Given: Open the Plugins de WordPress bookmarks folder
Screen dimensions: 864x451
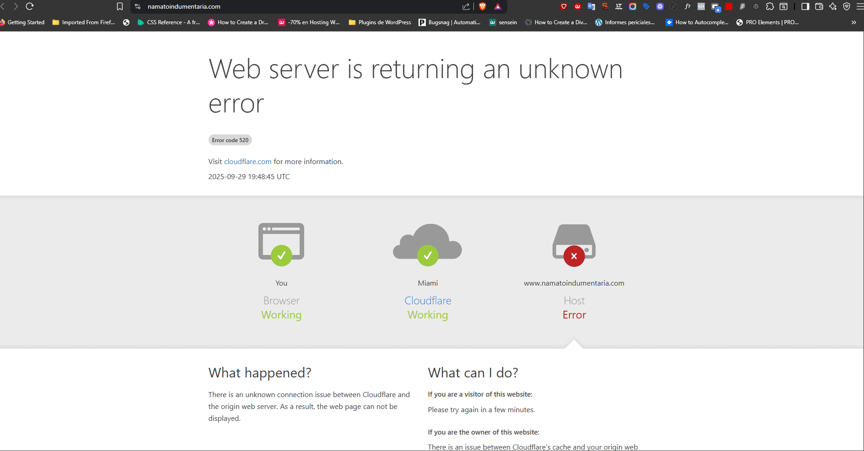Looking at the screenshot, I should point(380,22).
